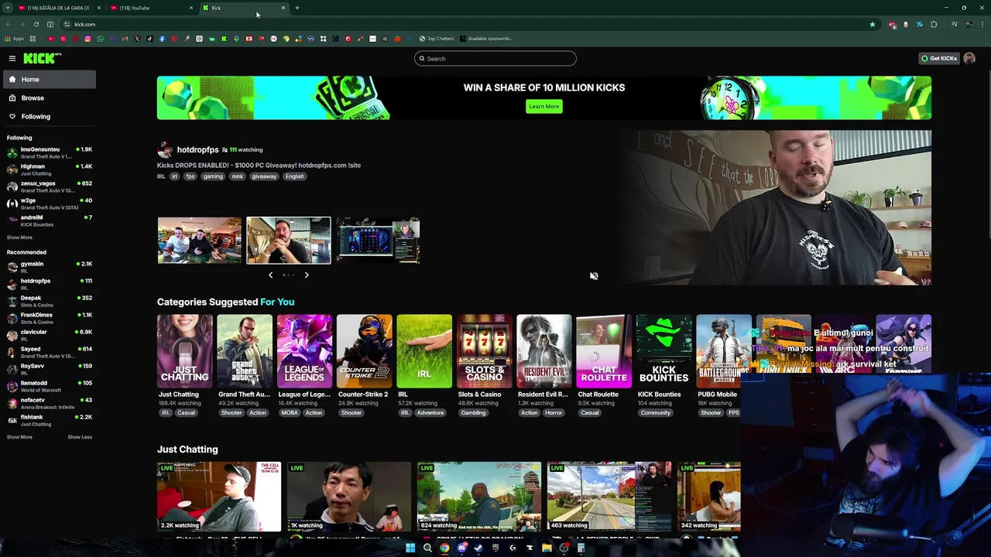Open Windows Start menu
This screenshot has width=991, height=557.
coord(410,548)
